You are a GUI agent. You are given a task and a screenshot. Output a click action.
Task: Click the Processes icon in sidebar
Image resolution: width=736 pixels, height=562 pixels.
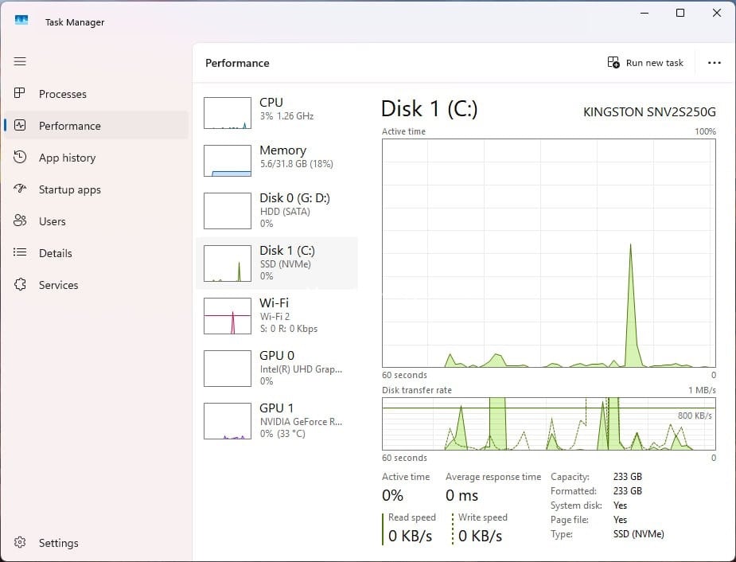[x=21, y=94]
